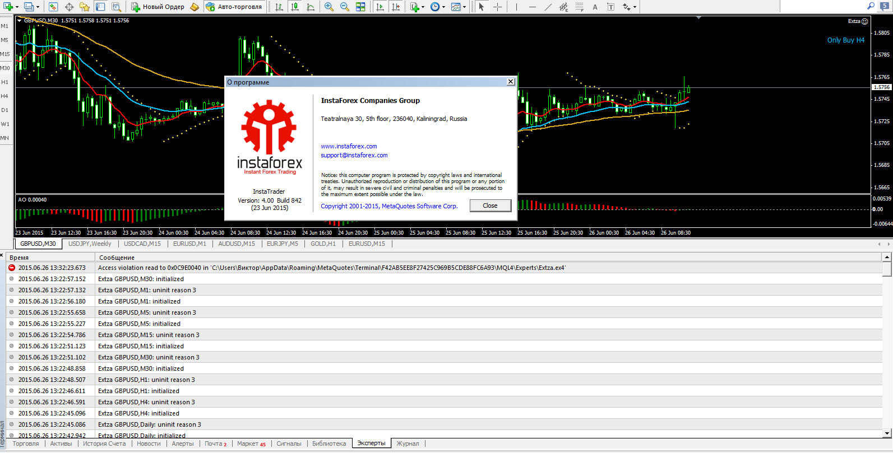Open the GOLD,H1 chart tab

pos(323,244)
